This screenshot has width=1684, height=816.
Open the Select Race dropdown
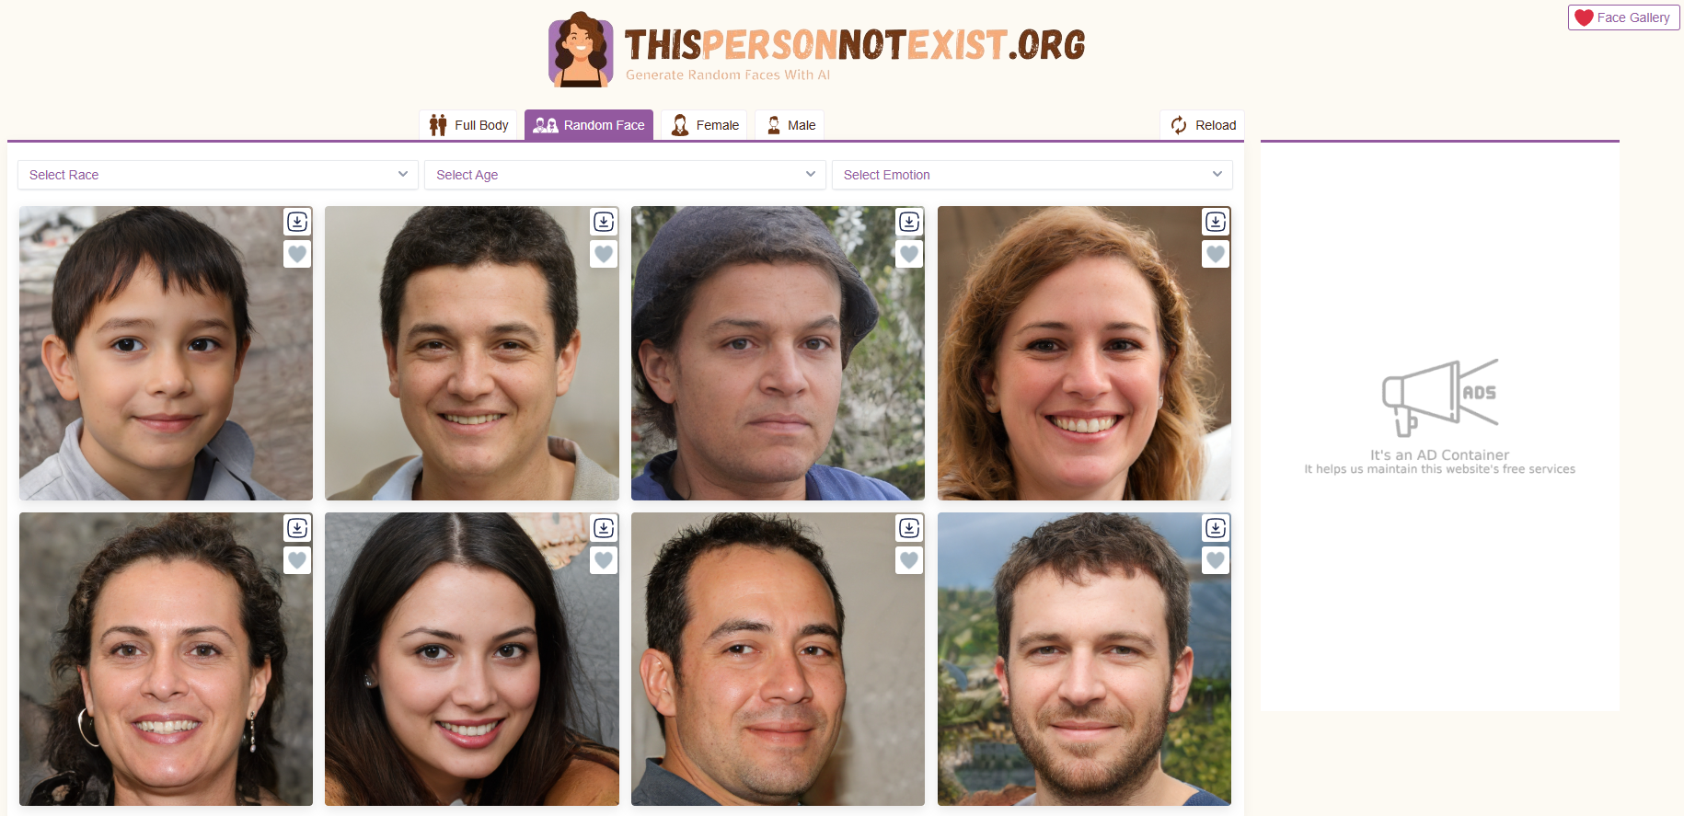(x=218, y=175)
